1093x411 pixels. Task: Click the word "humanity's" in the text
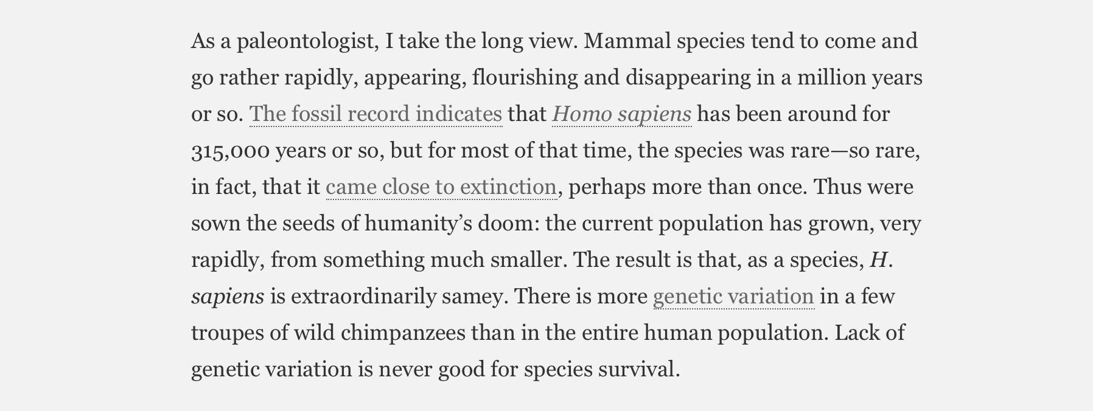coord(418,224)
